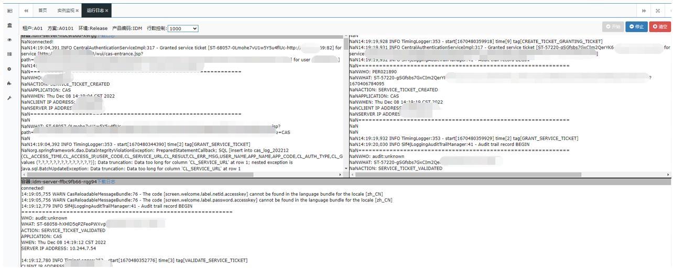
Task: Close the 实例监视 tab
Action: coord(77,10)
